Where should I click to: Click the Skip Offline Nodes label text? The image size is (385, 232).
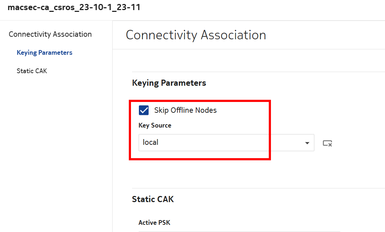(x=185, y=110)
